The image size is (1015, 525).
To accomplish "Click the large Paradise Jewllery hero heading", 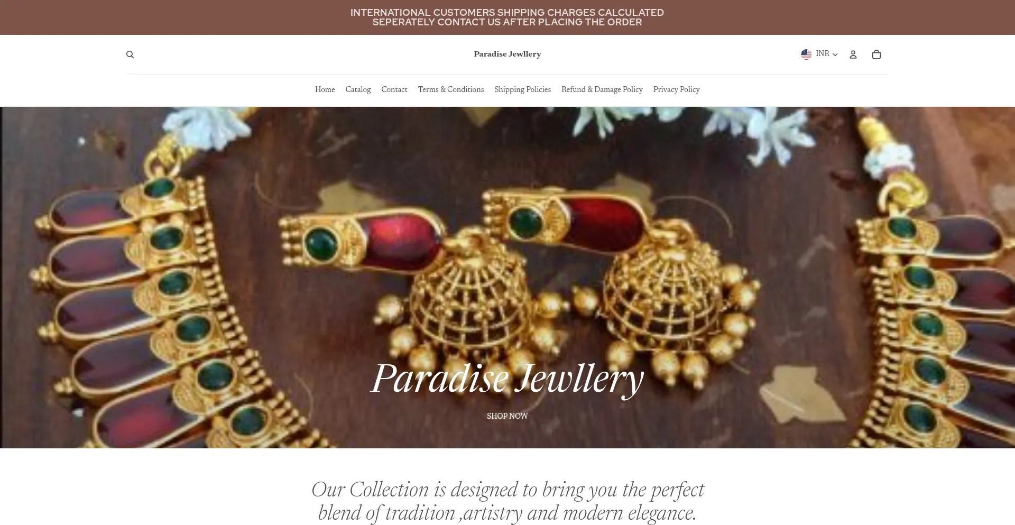I will pos(507,379).
